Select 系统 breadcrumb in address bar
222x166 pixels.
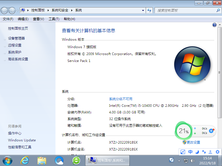point(79,10)
